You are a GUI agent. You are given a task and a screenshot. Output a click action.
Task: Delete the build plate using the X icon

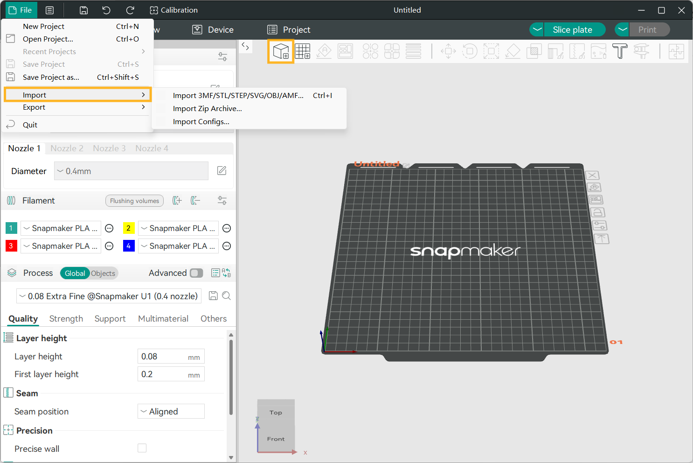tap(592, 175)
